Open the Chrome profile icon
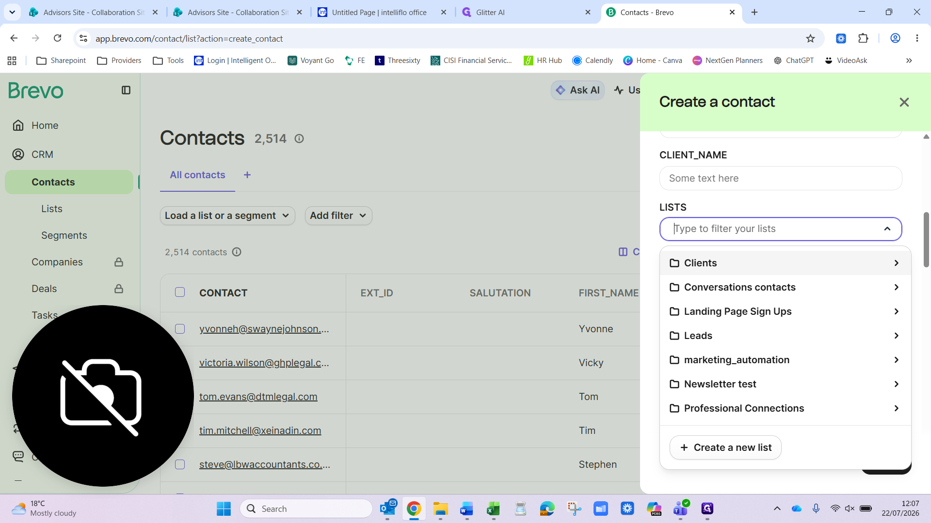 tap(895, 38)
